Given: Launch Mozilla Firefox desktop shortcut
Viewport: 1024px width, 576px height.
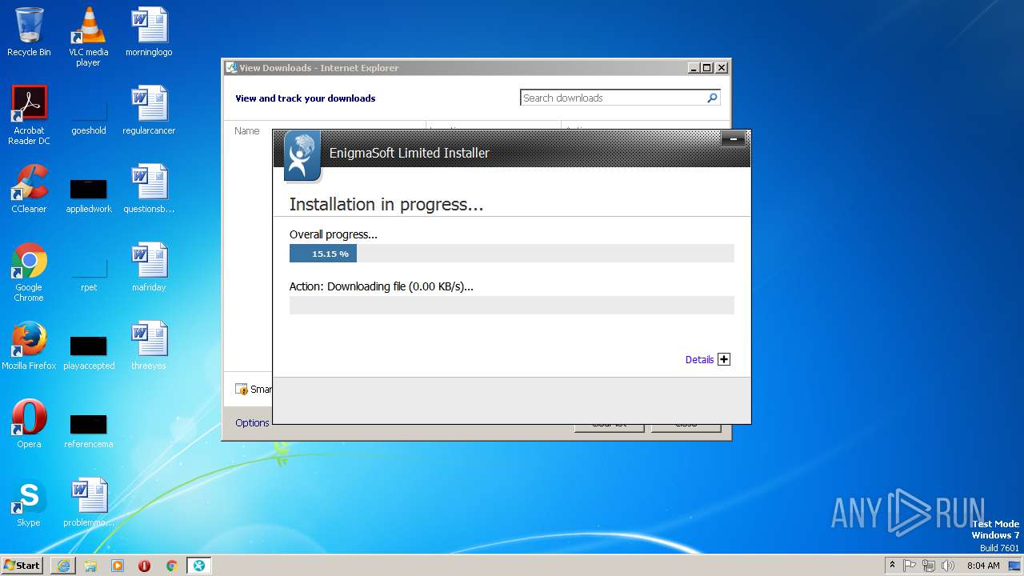Looking at the screenshot, I should (29, 346).
